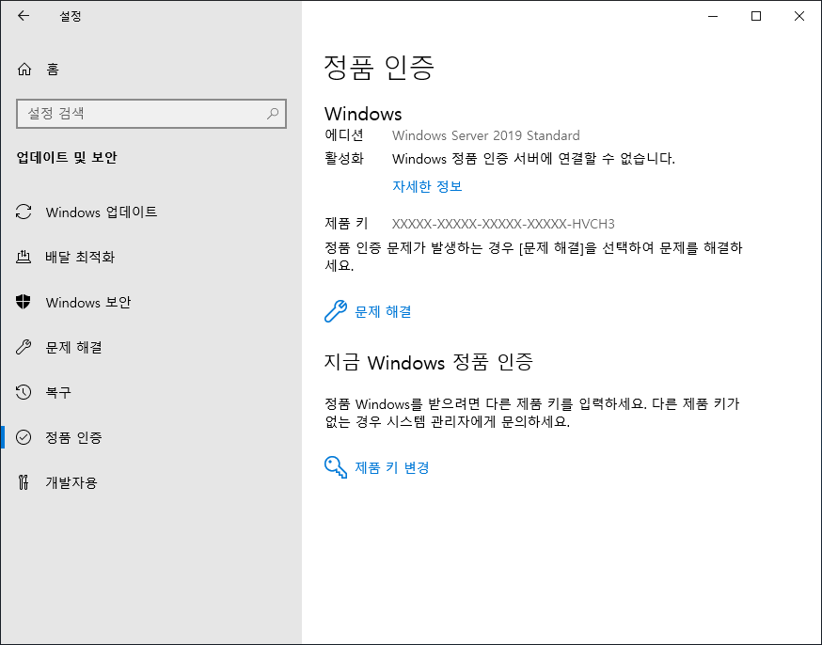Click the Windows 보안 shield icon

(x=24, y=302)
